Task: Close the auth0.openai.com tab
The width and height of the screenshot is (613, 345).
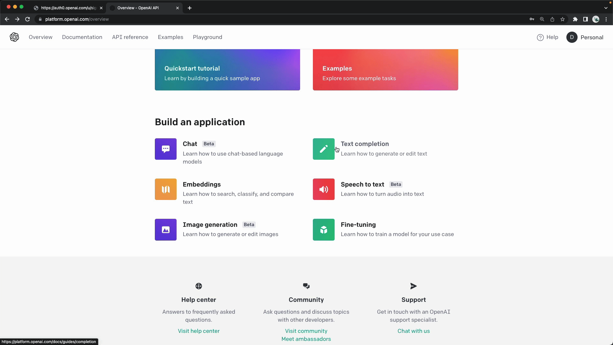Action: (x=101, y=8)
